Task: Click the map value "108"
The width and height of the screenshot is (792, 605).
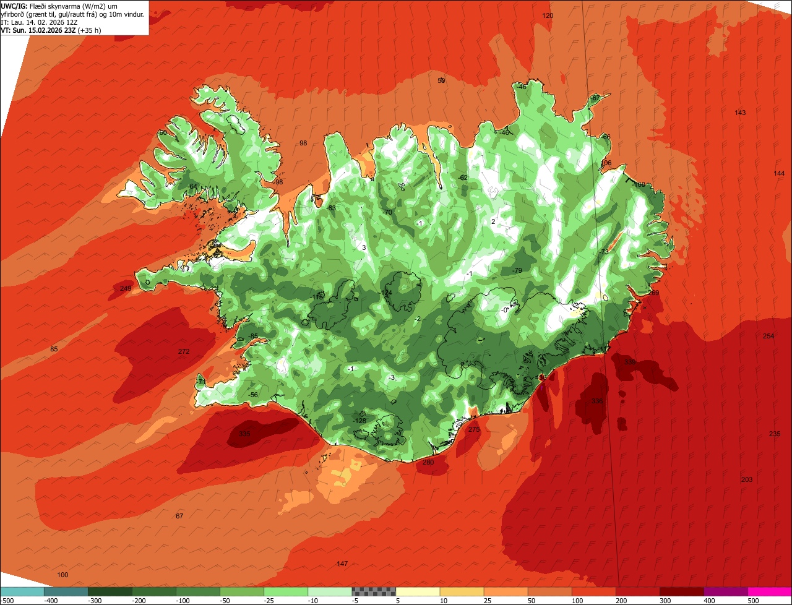Action: 639,184
